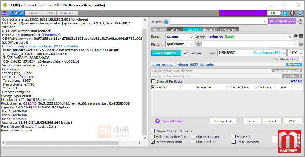Click the info icon beside Devices label
Screen dimensions: 305x157
point(166,22)
